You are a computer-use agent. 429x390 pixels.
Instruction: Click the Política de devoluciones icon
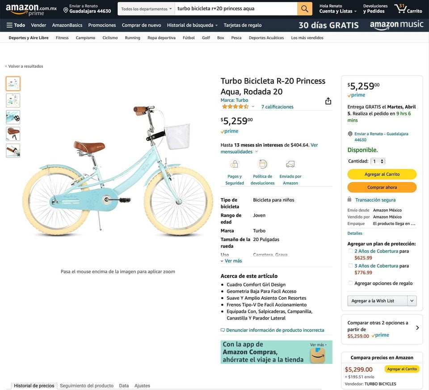click(x=262, y=164)
